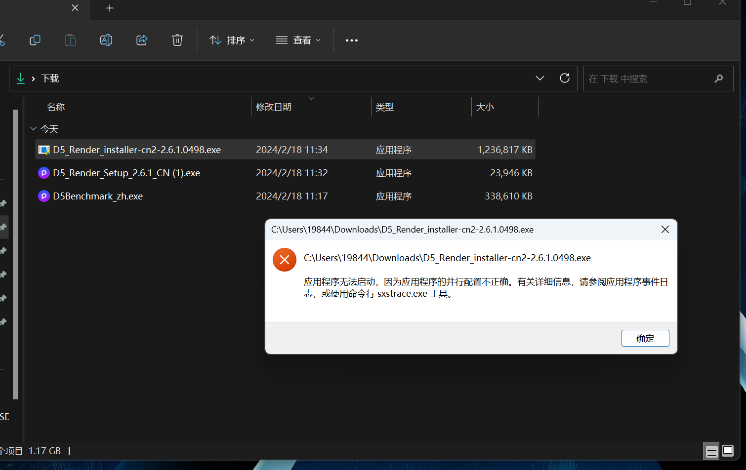Image resolution: width=746 pixels, height=470 pixels.
Task: Click the refresh icon beside address bar
Action: coord(565,78)
